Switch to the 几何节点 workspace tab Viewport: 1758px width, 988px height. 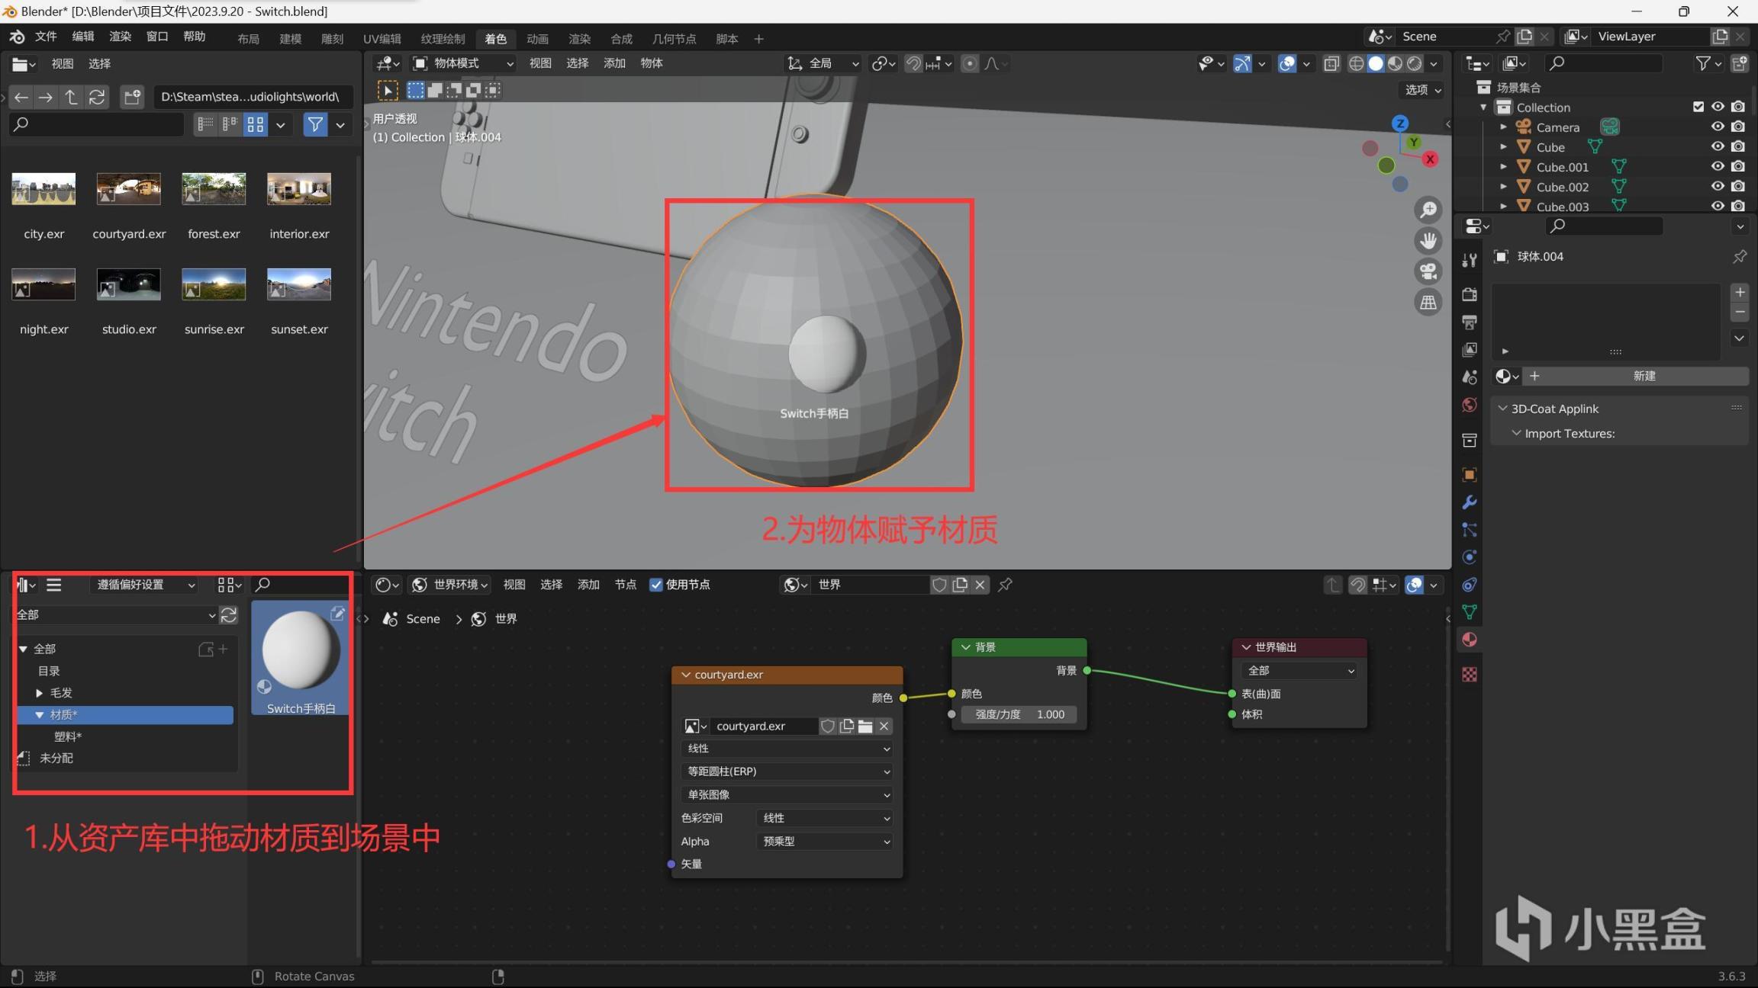pyautogui.click(x=674, y=39)
